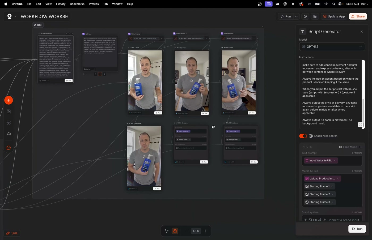Open the Profiles menu

94,4
